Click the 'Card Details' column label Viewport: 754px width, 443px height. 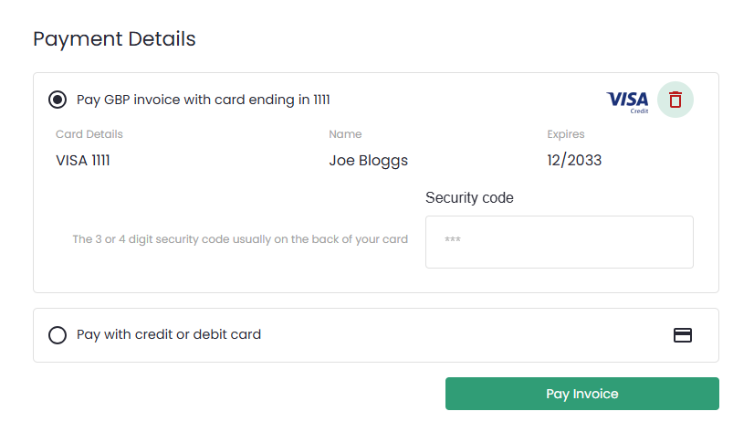(89, 134)
